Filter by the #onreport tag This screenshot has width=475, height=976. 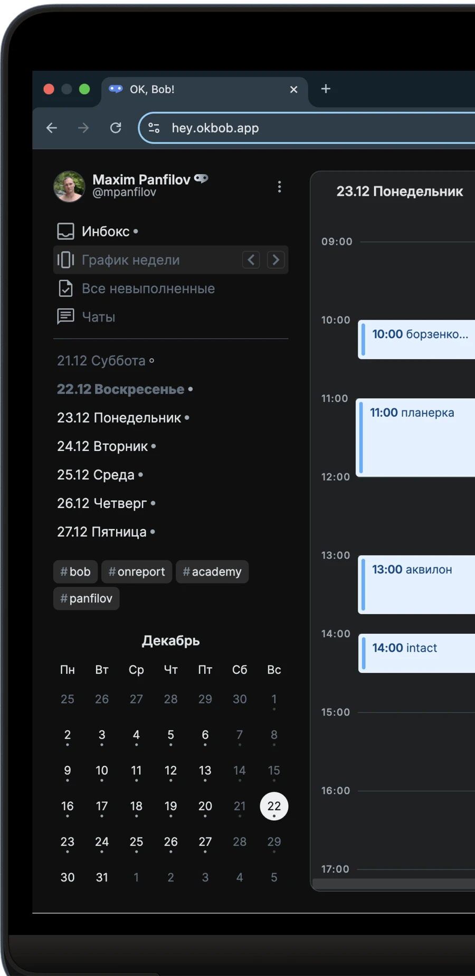point(137,571)
